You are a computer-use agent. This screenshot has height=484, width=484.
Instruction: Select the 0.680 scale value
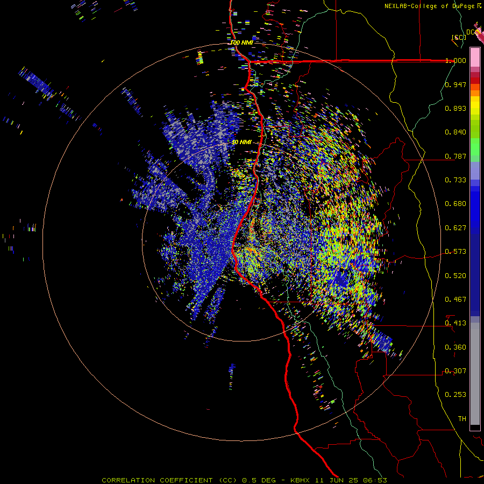[x=455, y=204]
